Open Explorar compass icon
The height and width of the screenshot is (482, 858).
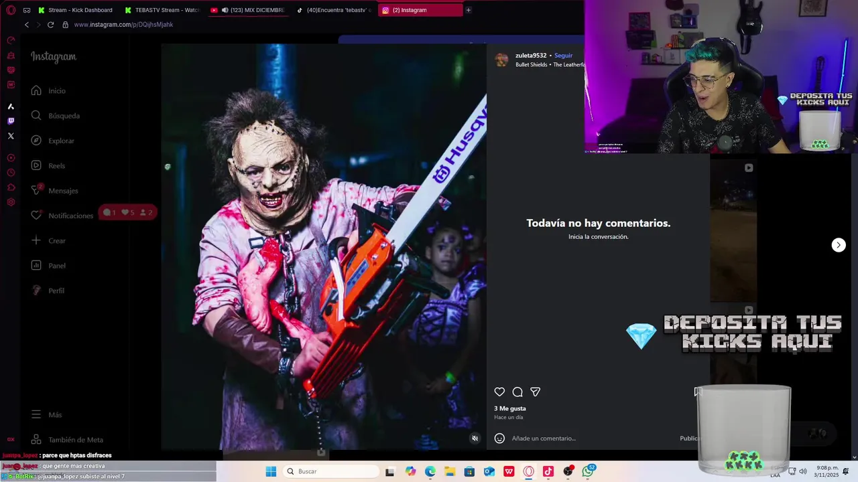tap(36, 141)
